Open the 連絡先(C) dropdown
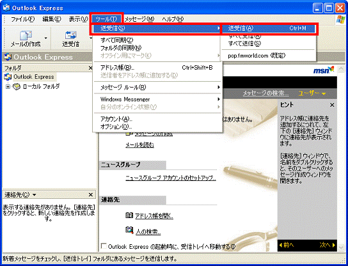This screenshot has height=266, width=348. (x=20, y=195)
